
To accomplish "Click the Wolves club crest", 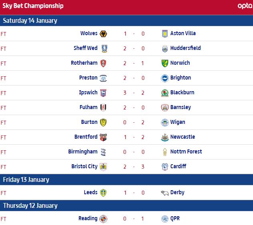I will (x=103, y=34).
